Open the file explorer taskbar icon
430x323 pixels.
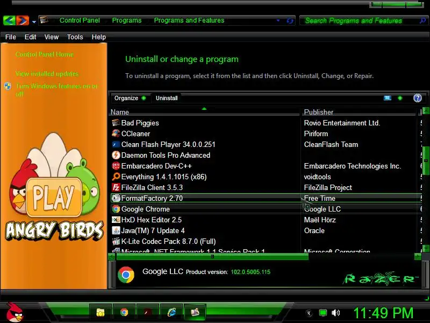coord(101,312)
